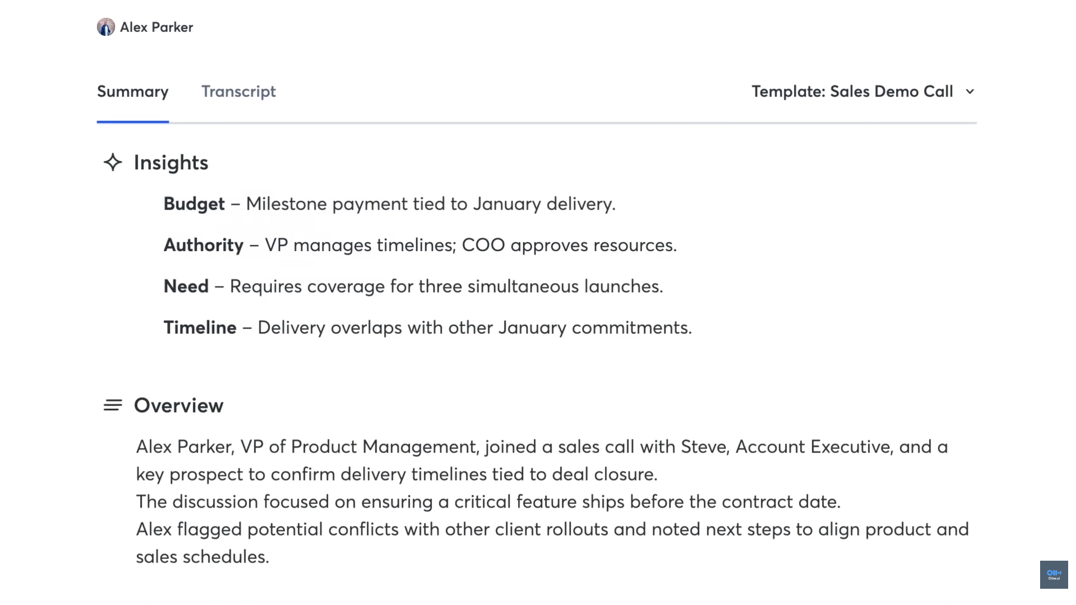
Task: Click the Milestone payment insight text
Action: pyautogui.click(x=430, y=204)
